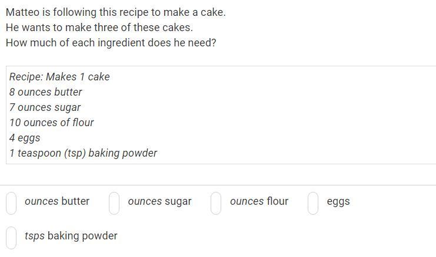Click the sentence "He wants to make three"
Image resolution: width=436 pixels, height=257 pixels.
pyautogui.click(x=99, y=28)
